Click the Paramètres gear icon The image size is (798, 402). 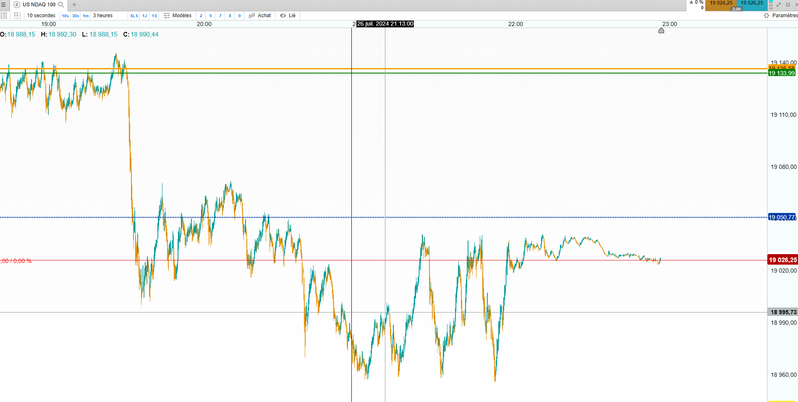767,16
